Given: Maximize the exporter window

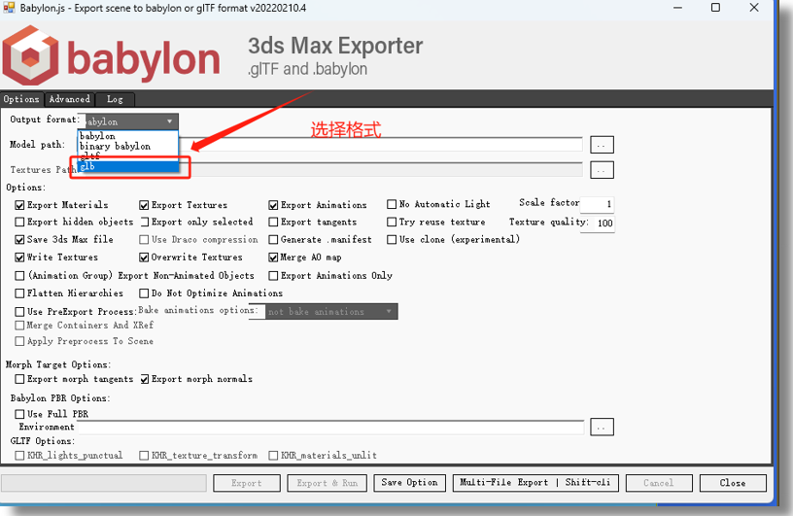Looking at the screenshot, I should pyautogui.click(x=715, y=8).
